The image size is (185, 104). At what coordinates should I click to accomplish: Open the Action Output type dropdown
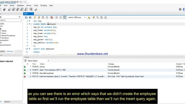click(x=48, y=61)
